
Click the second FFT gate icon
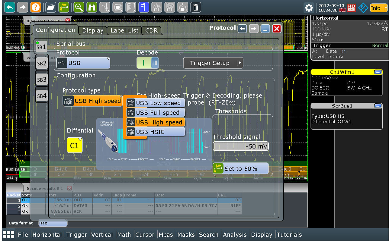click(170, 7)
